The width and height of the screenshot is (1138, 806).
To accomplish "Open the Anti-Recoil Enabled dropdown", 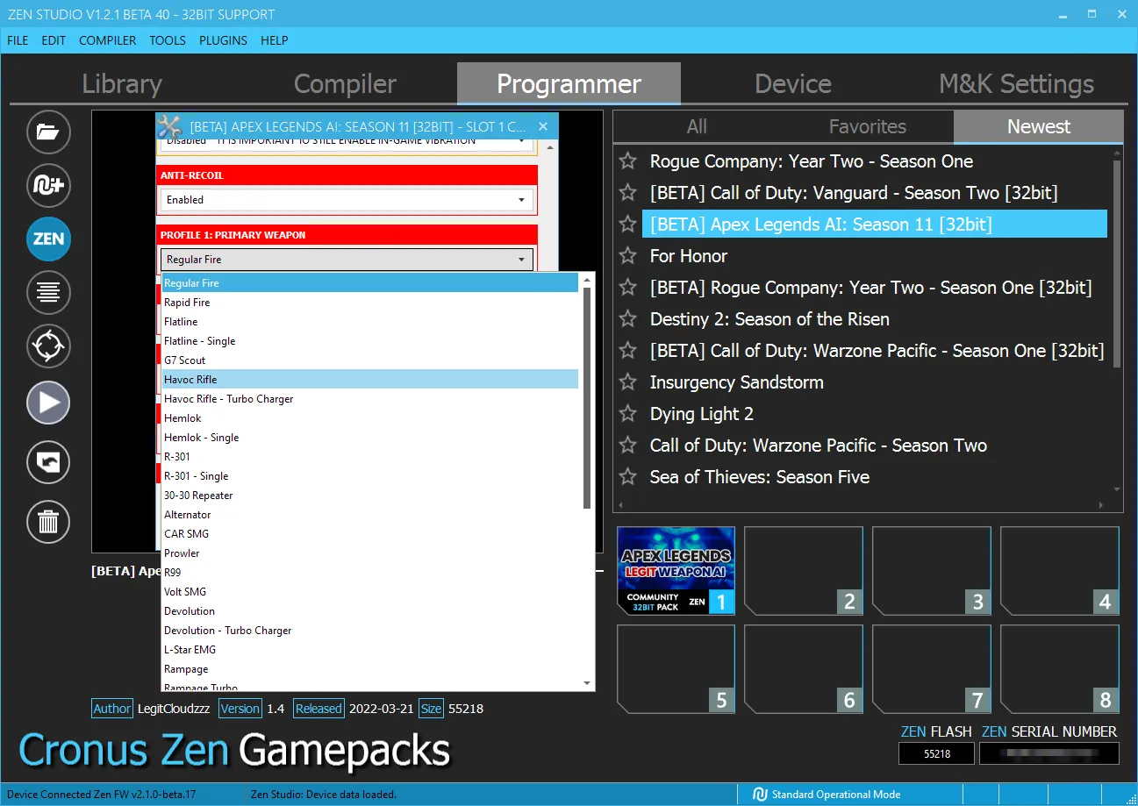I will [x=347, y=200].
